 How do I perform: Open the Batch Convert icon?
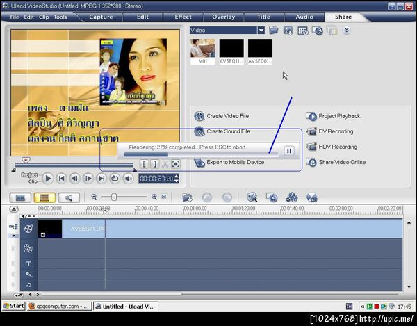click(272, 197)
